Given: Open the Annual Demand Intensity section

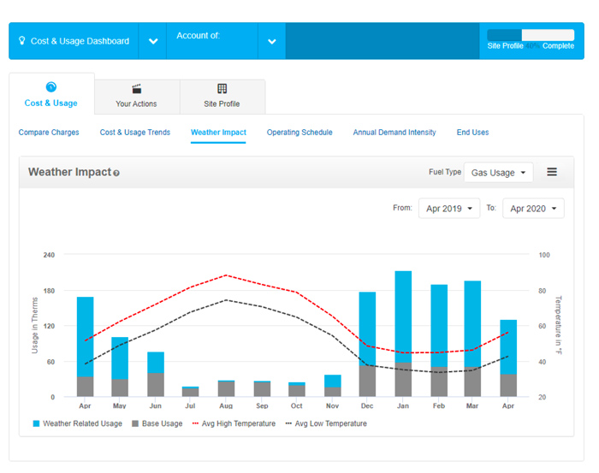Looking at the screenshot, I should pos(394,132).
